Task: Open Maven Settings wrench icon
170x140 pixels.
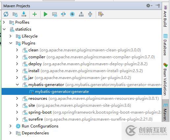Action: (x=101, y=14)
